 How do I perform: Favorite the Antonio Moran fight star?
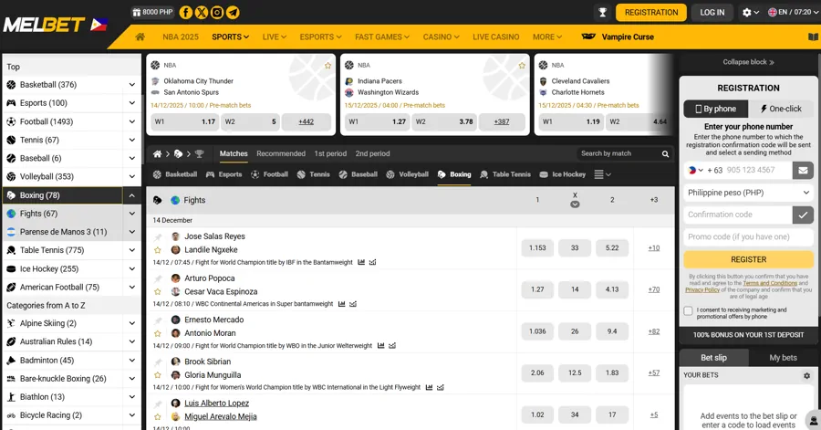[x=158, y=333]
